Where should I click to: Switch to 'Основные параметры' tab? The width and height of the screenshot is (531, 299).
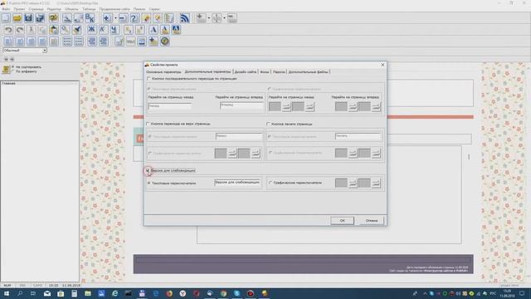click(163, 72)
